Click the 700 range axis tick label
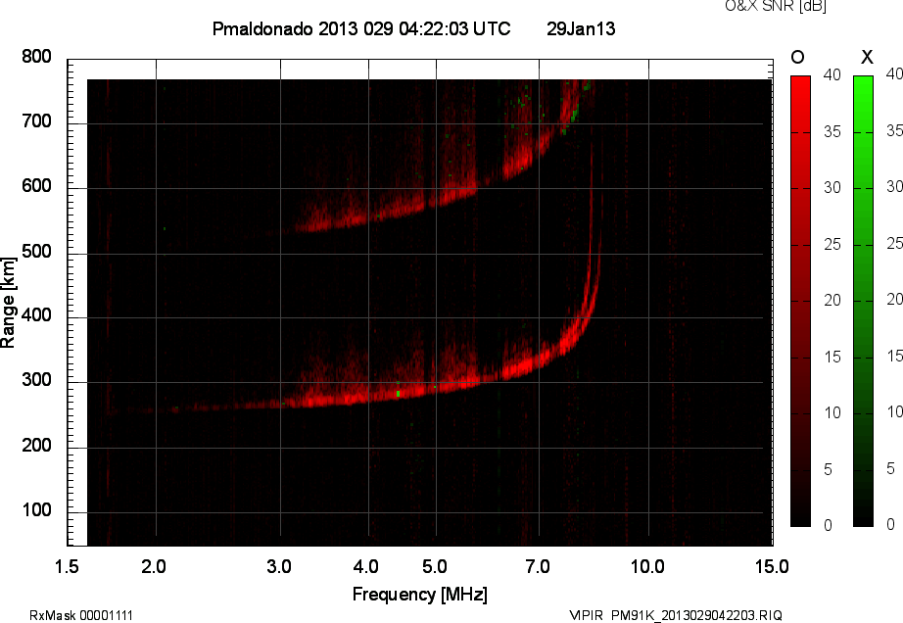The image size is (903, 623). click(x=37, y=121)
